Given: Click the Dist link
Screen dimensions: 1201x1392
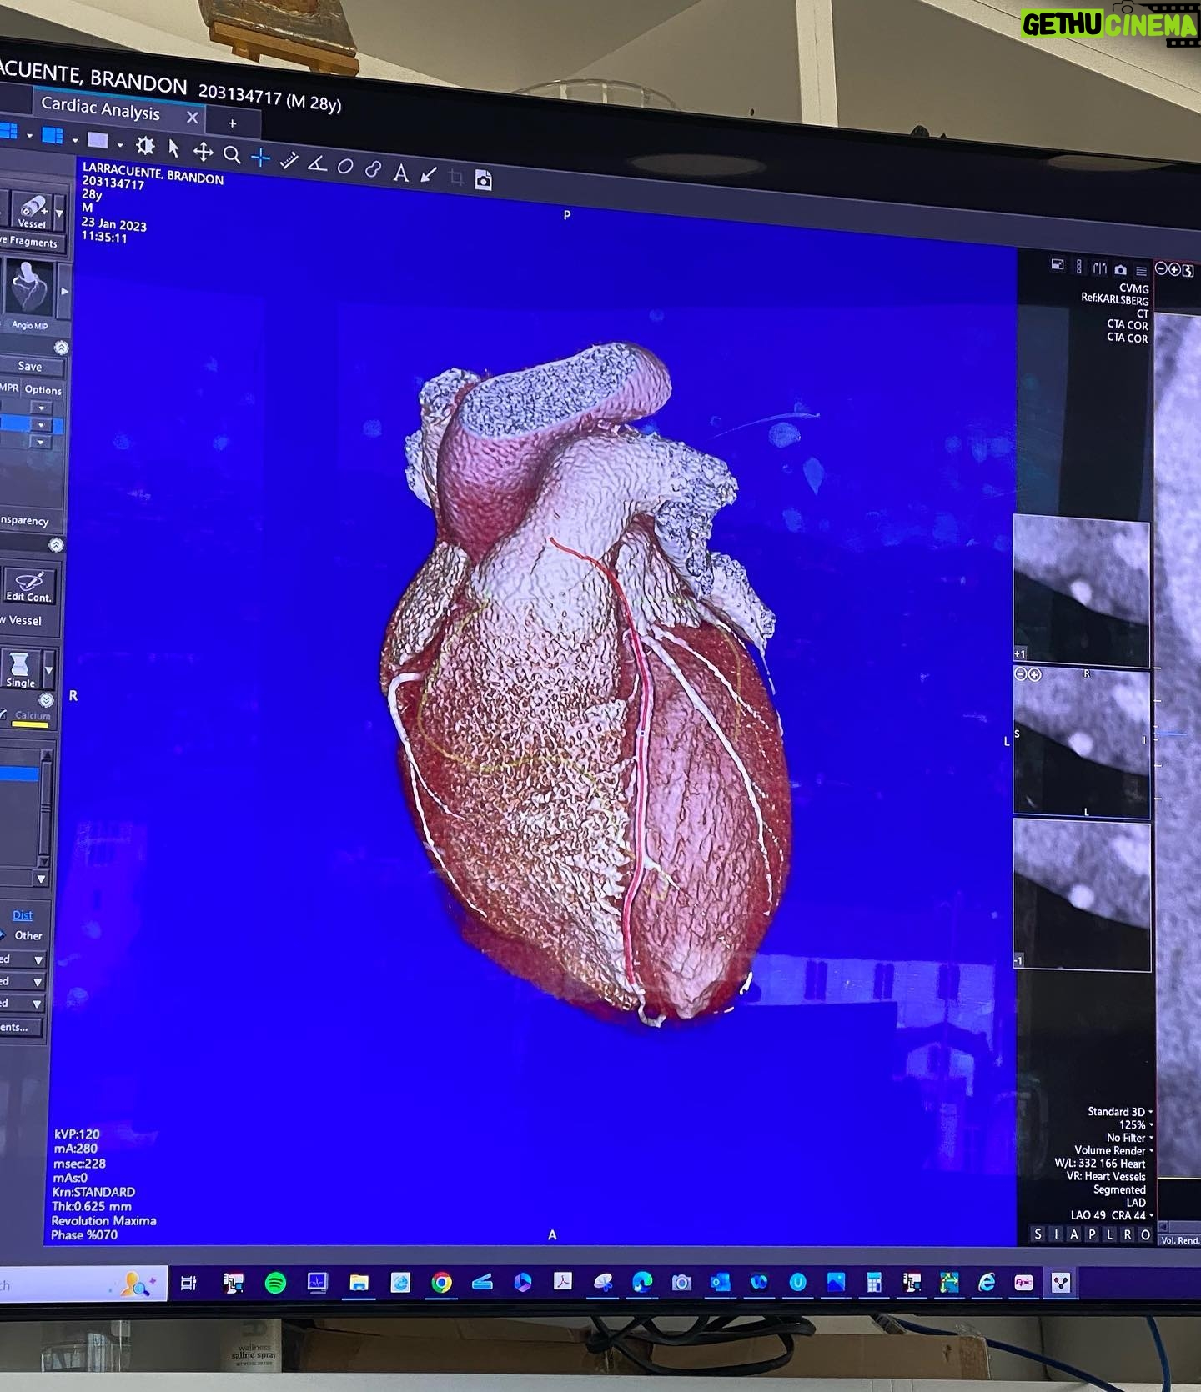Looking at the screenshot, I should click(23, 915).
